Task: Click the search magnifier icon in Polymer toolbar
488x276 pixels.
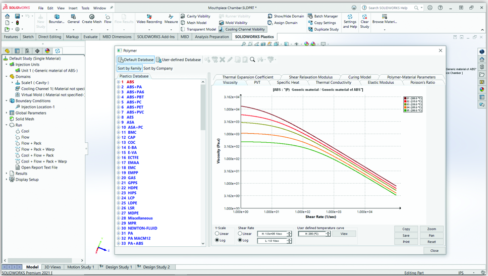Action: [252, 60]
